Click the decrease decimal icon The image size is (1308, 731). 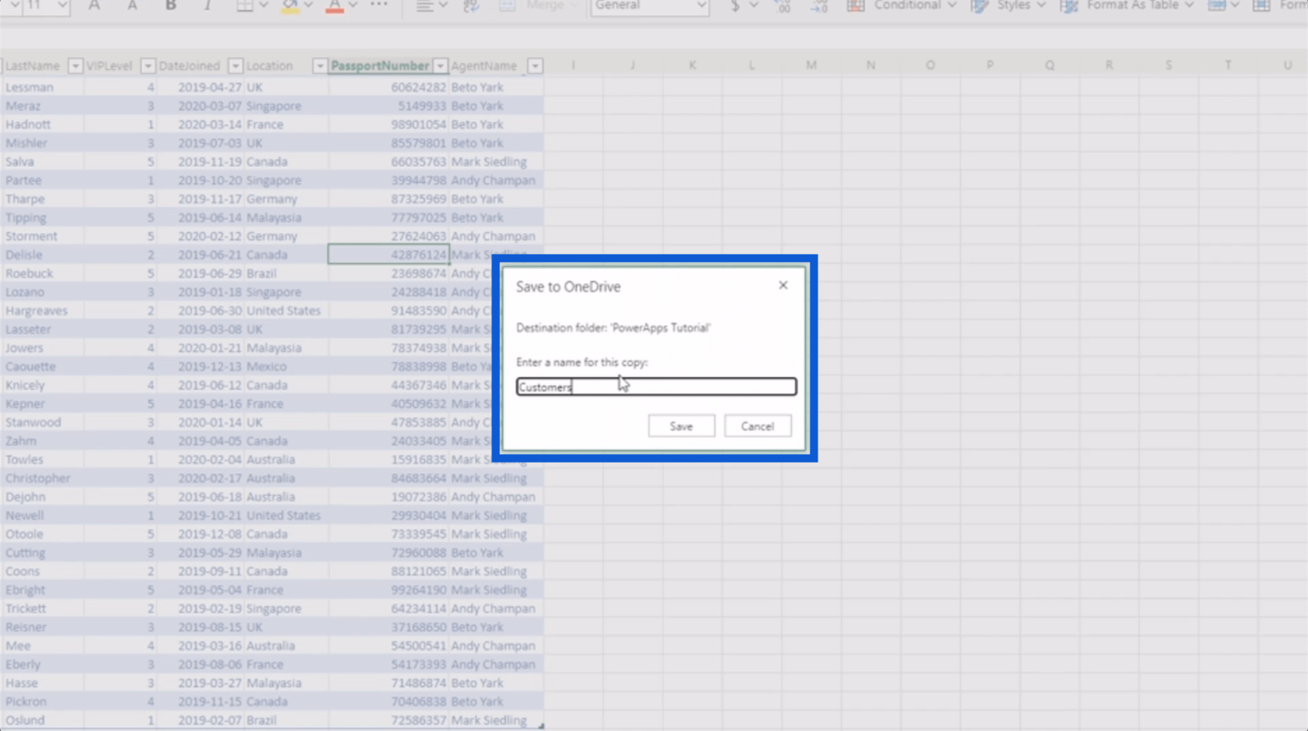(819, 5)
